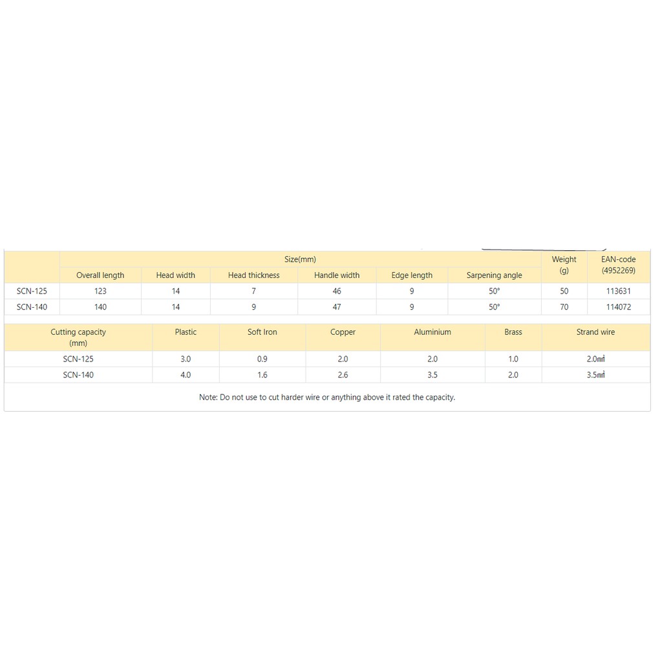Select the Handle width header
662x662 pixels.
coord(337,275)
